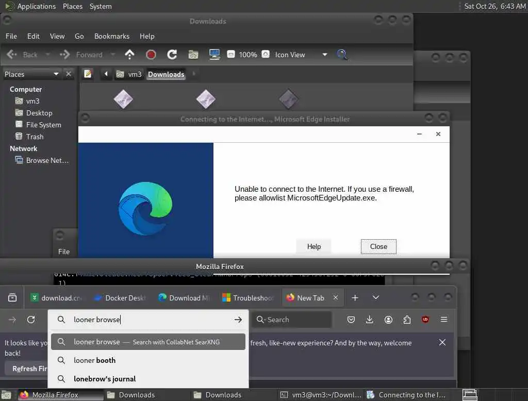Select the lonebrow's journal suggestion
Image resolution: width=528 pixels, height=401 pixels.
point(148,379)
